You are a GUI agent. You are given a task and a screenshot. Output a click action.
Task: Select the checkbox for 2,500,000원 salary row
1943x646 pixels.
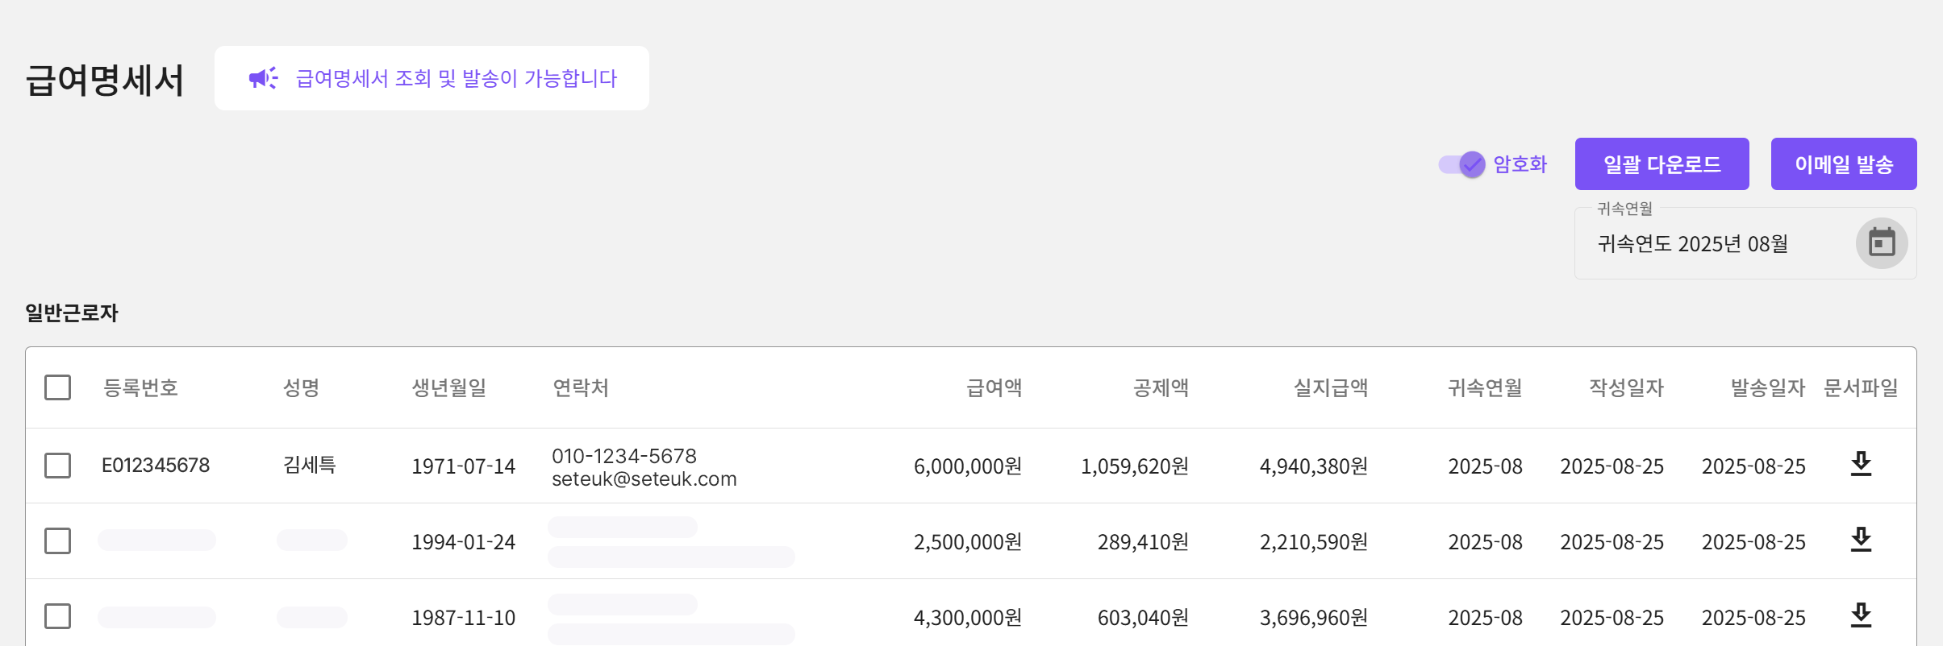(57, 541)
